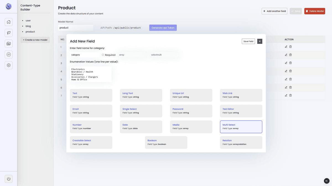Click the Next.js badge icon bottom right
This screenshot has height=186, width=332.
pyautogui.click(x=327, y=181)
